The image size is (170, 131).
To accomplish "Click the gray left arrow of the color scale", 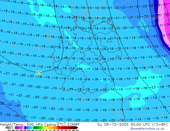I will click(x=6, y=128).
